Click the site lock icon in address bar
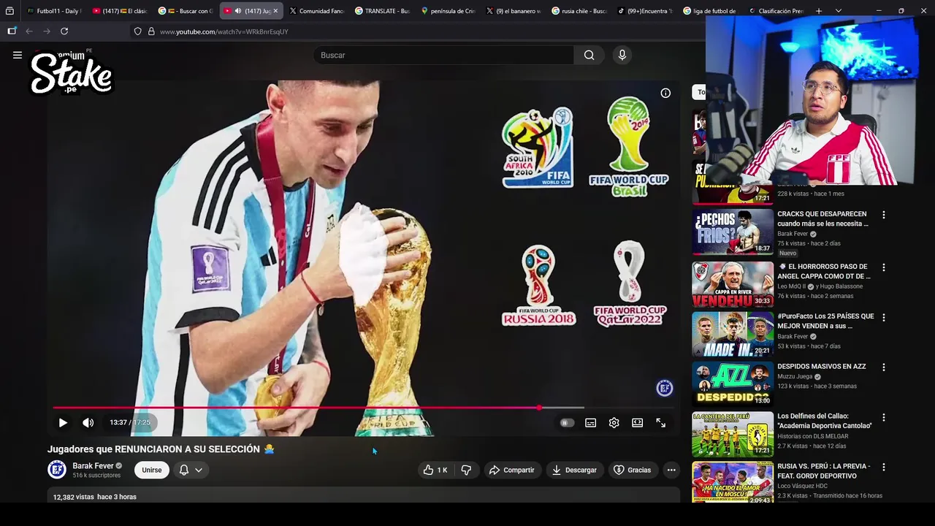This screenshot has height=526, width=935. (x=151, y=31)
